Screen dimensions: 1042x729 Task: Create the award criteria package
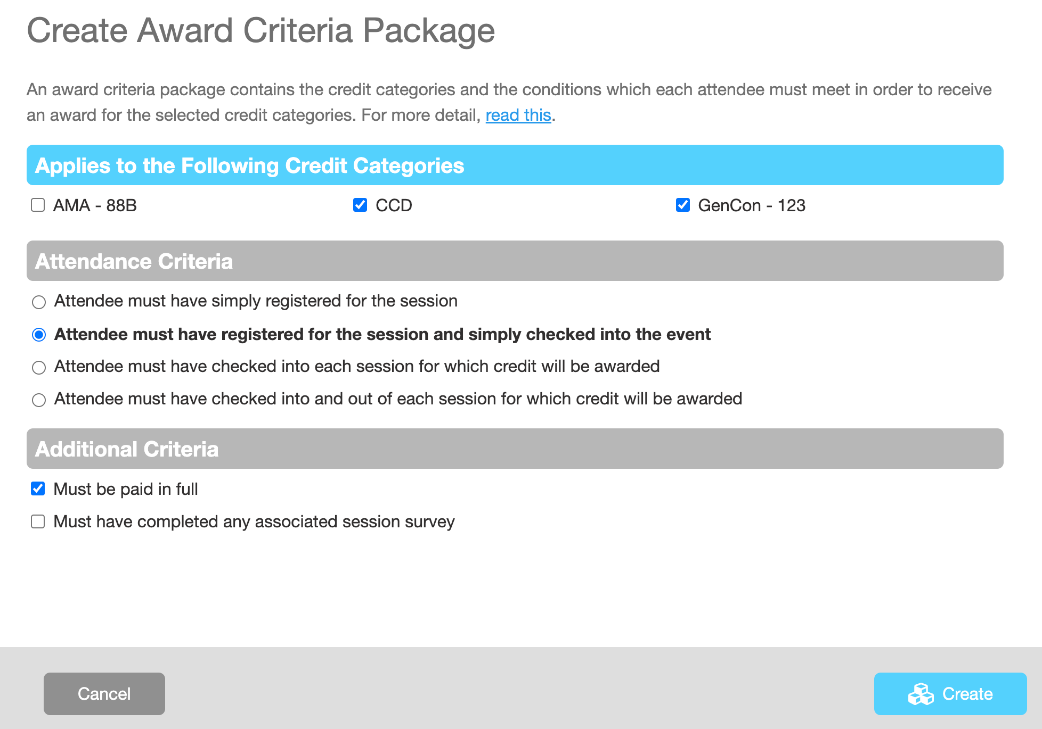(950, 694)
